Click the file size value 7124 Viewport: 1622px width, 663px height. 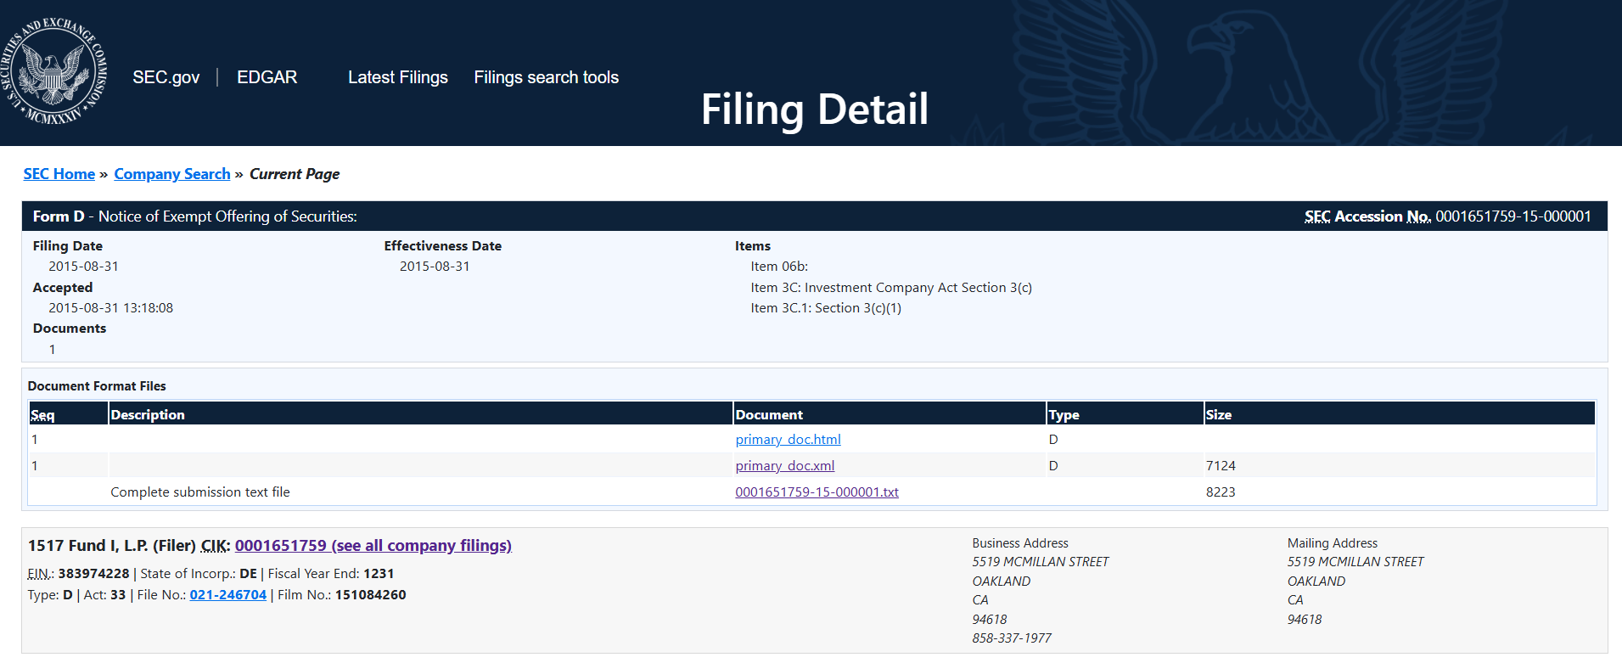point(1221,466)
